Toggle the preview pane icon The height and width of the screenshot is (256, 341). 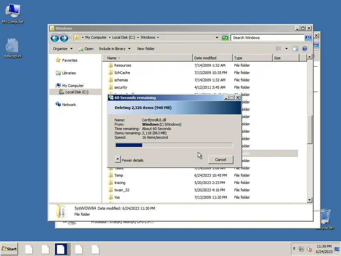click(x=295, y=49)
